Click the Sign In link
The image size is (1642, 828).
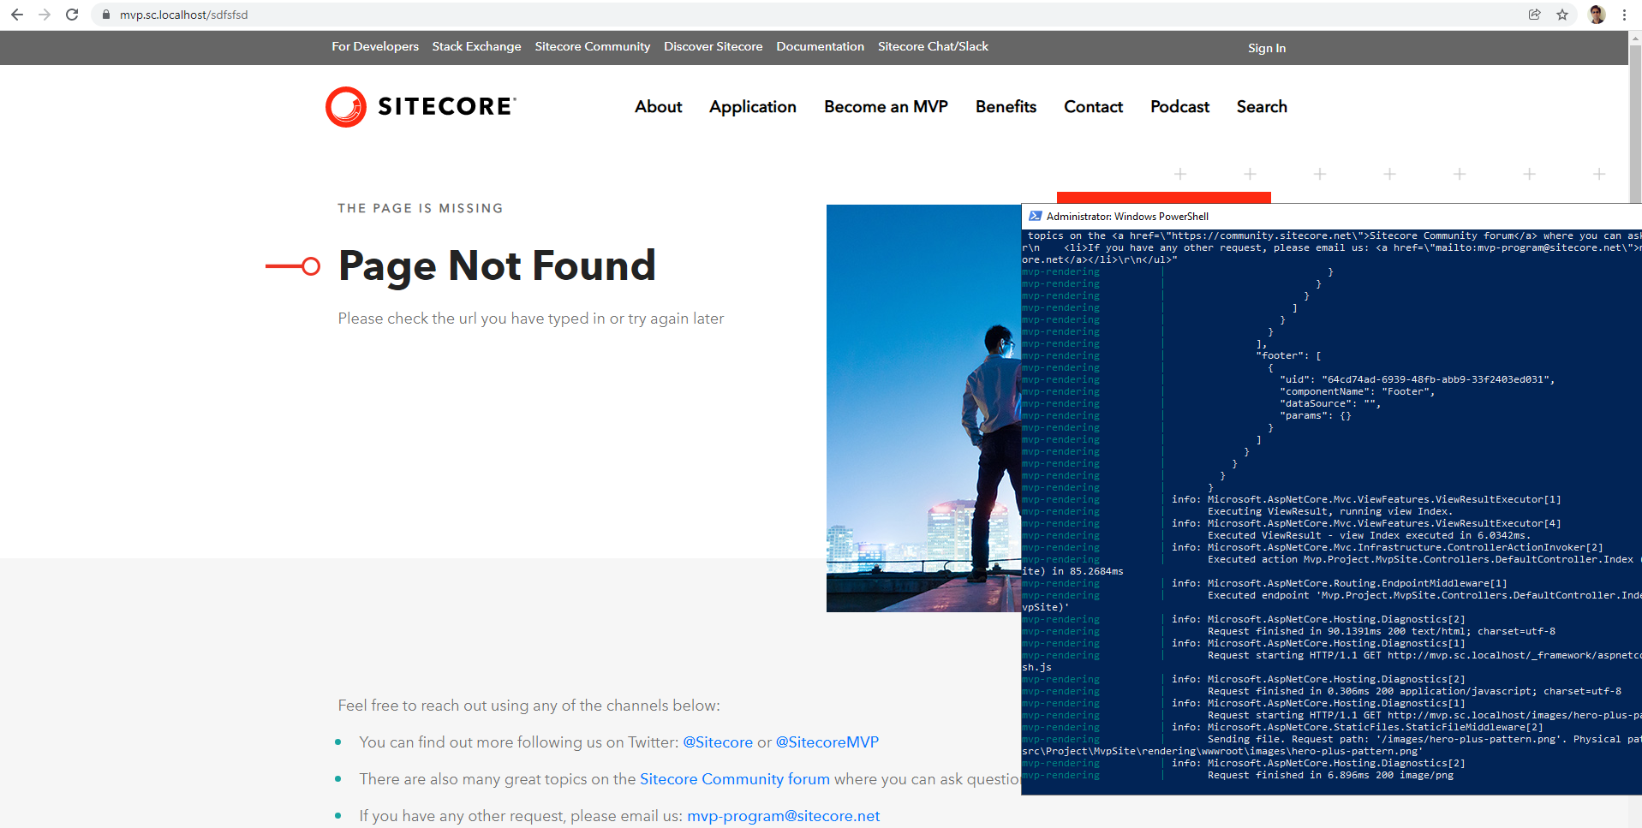1266,48
